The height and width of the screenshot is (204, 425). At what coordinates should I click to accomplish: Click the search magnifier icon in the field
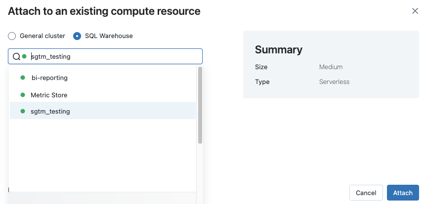(x=16, y=56)
